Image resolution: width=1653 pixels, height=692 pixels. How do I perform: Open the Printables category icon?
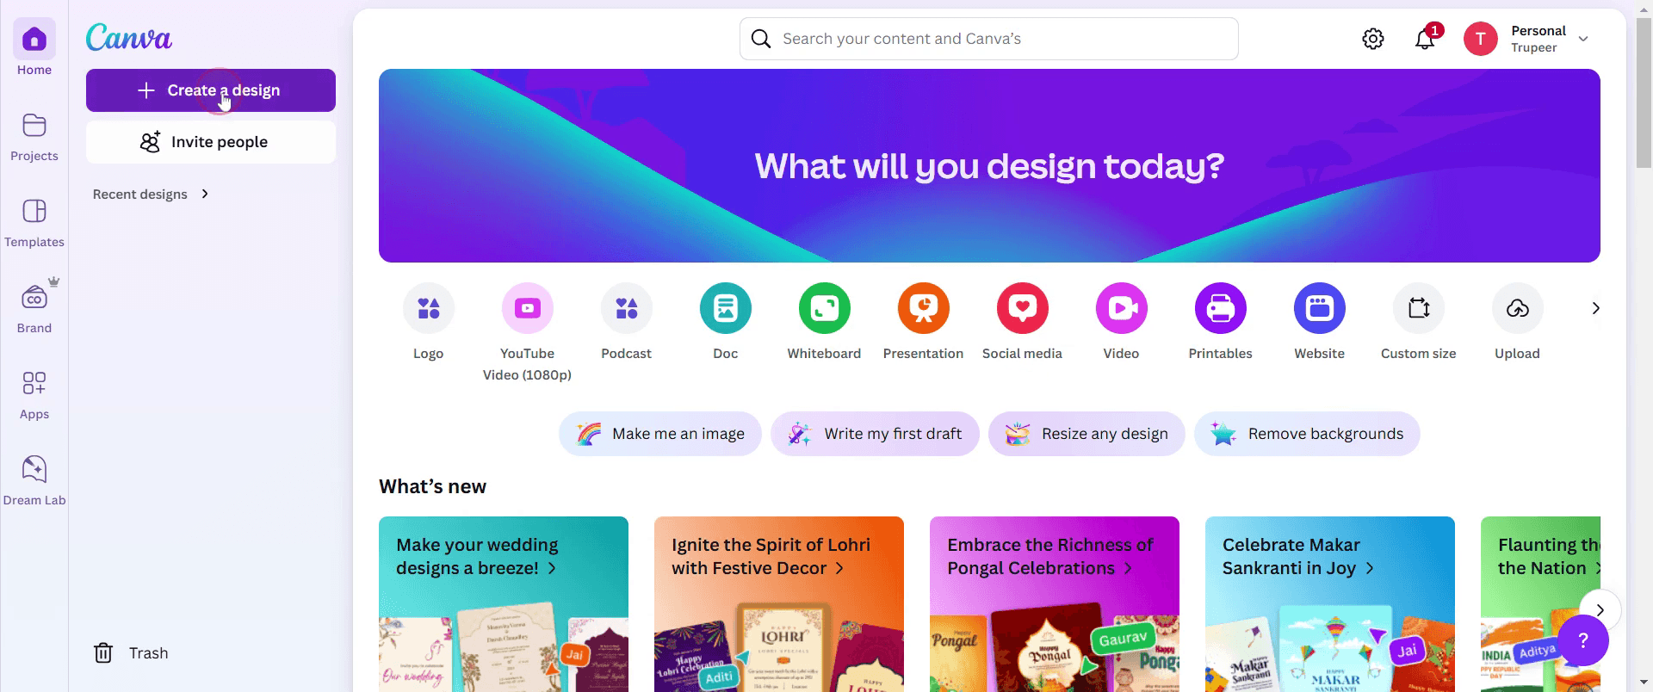[1220, 308]
